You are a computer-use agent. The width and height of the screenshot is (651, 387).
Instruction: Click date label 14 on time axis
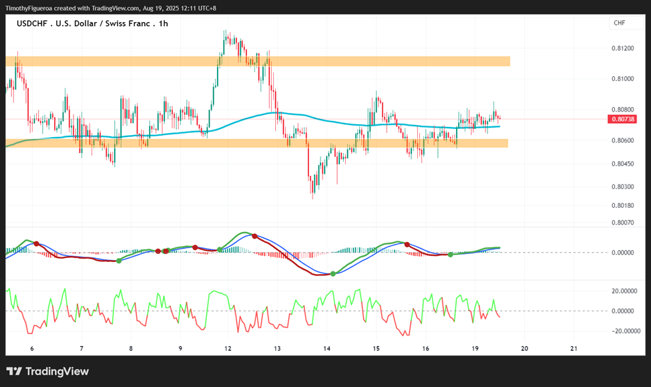coord(327,348)
